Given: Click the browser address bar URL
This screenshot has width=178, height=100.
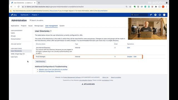Looking at the screenshot, I should (x=54, y=7).
